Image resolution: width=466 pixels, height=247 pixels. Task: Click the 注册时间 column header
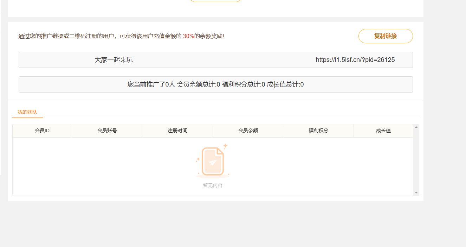click(x=177, y=131)
